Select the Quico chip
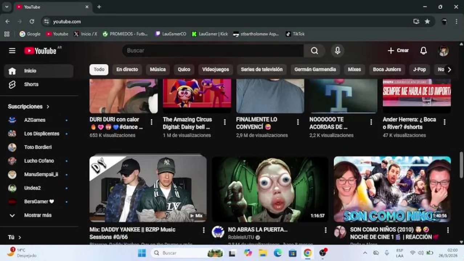Screen dimensions: 464x261 184,70
